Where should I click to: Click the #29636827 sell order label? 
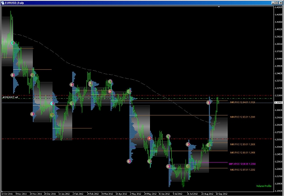coord(10,97)
